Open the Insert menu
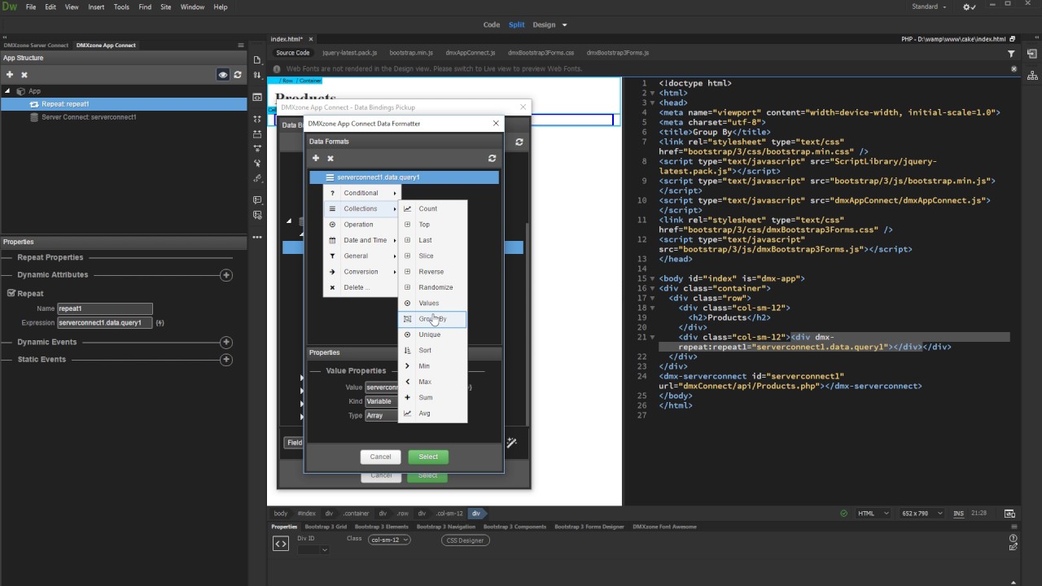Screen dimensions: 1042x586 tap(96, 7)
